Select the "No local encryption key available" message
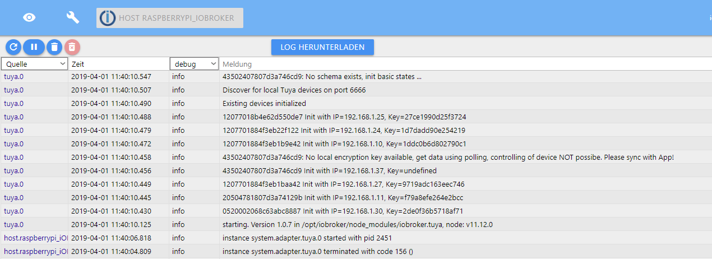Viewport: 712px width, 259px height. pyautogui.click(x=447, y=157)
